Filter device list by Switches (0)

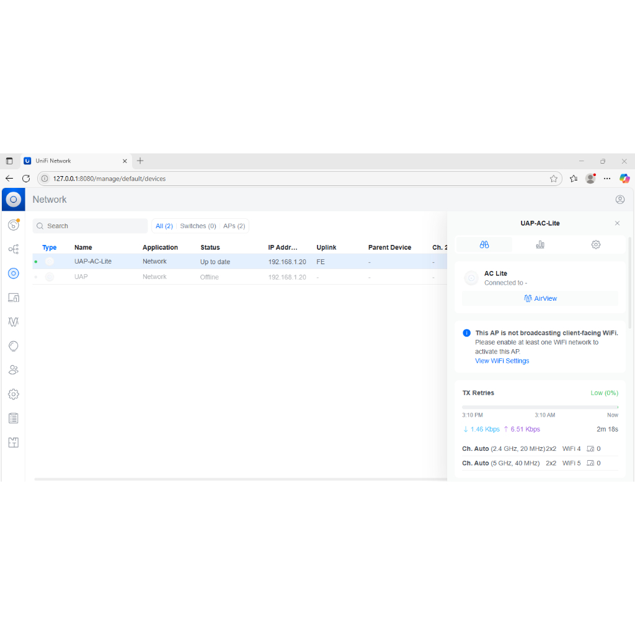[x=198, y=226]
